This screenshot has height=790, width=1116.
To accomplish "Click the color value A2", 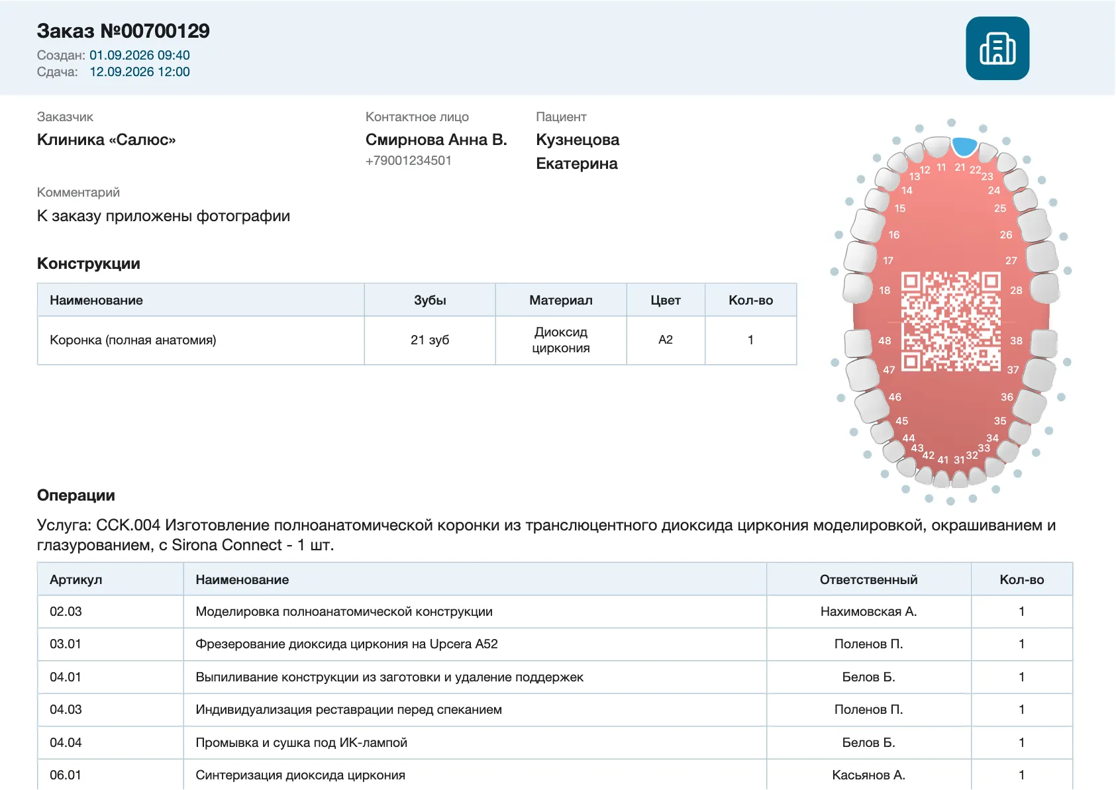I will [666, 340].
